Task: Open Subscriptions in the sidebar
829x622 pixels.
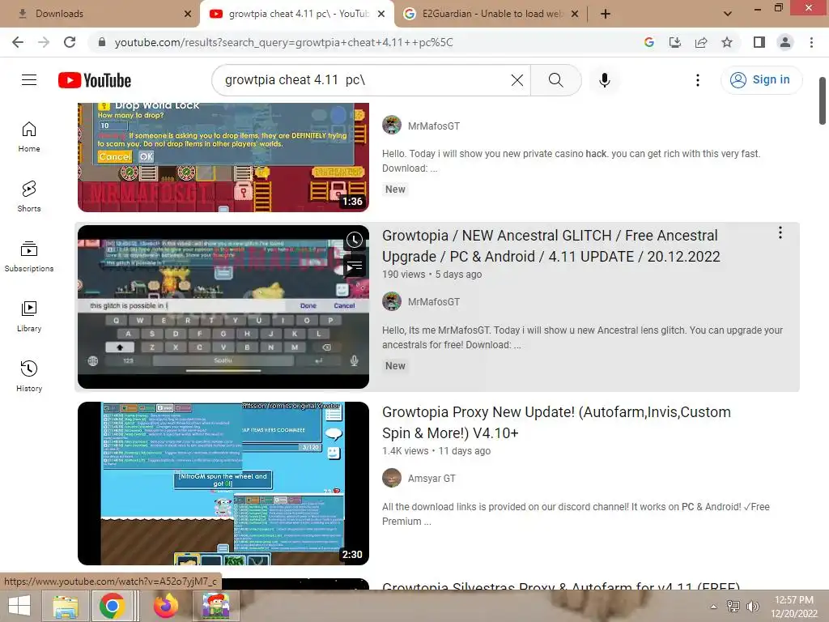Action: coord(29,256)
